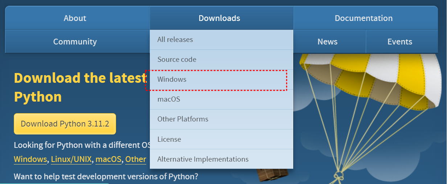Select Alternative Implementations menu entry
The width and height of the screenshot is (447, 184).
click(221, 159)
